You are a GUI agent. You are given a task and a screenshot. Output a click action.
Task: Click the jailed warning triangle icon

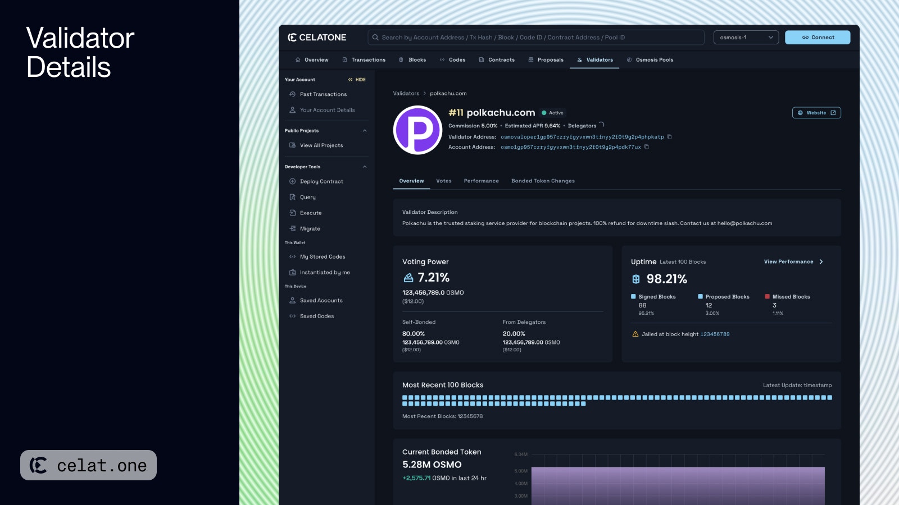(635, 334)
